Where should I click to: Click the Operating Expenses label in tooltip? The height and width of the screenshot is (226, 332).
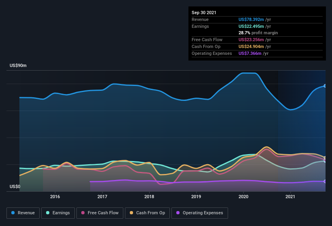coord(212,53)
